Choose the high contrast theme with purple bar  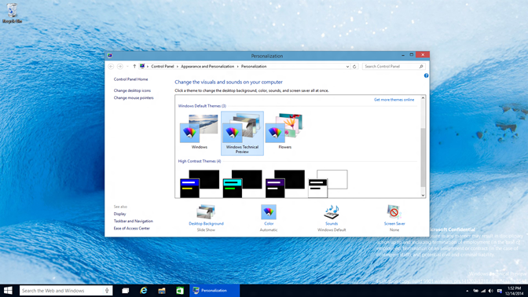pyautogui.click(x=285, y=184)
